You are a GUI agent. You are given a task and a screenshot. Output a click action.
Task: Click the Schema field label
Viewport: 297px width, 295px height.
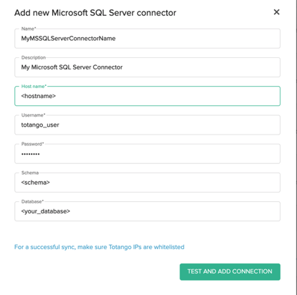[x=30, y=173]
